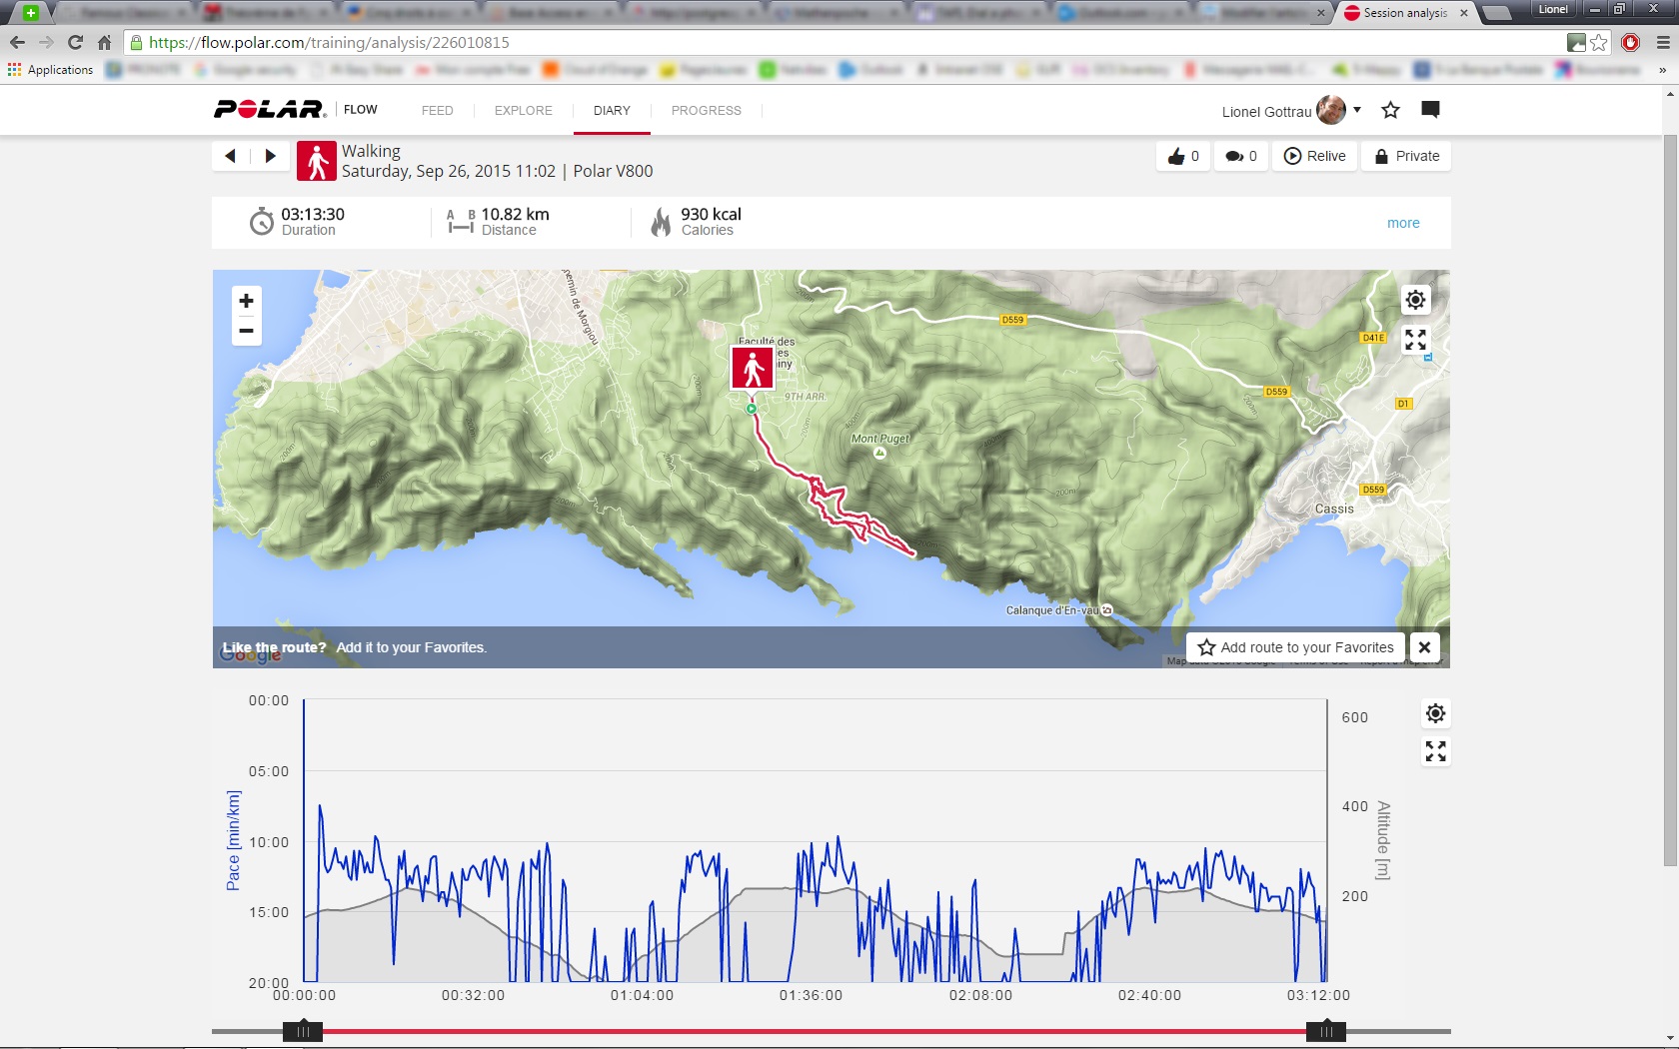Click the Duration stopwatch icon
This screenshot has height=1049, width=1679.
click(x=261, y=221)
